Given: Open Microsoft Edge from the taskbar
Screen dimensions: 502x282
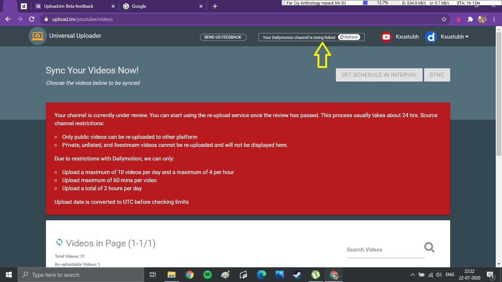Looking at the screenshot, I should coord(261,275).
